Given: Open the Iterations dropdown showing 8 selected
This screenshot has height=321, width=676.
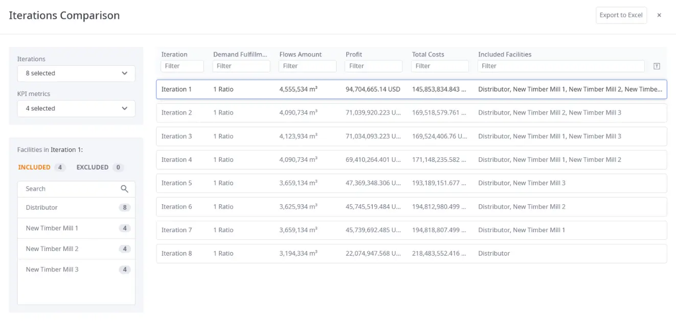Looking at the screenshot, I should [76, 73].
